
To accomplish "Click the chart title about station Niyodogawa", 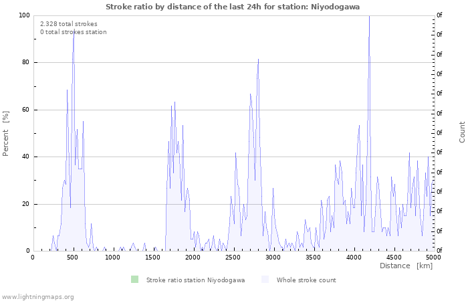I will pos(233,6).
